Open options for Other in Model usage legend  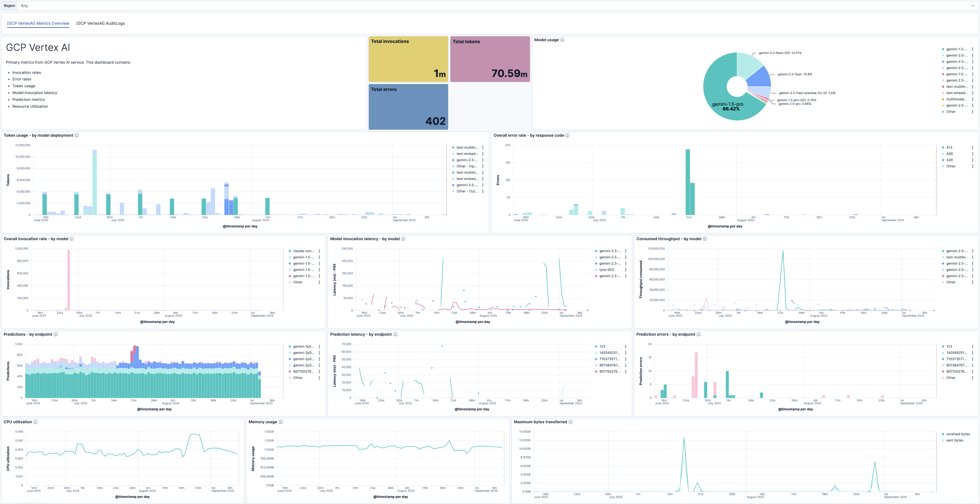(972, 112)
